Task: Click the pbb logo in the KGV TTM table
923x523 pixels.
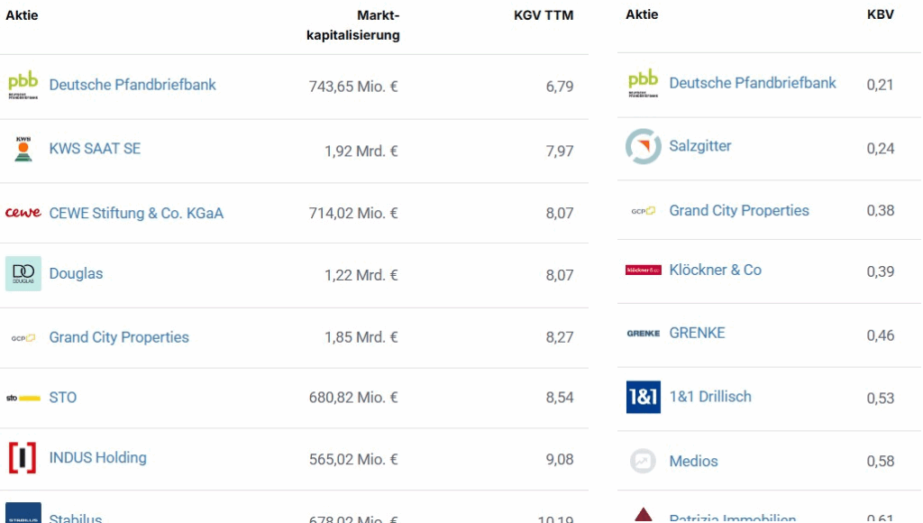Action: pos(23,86)
